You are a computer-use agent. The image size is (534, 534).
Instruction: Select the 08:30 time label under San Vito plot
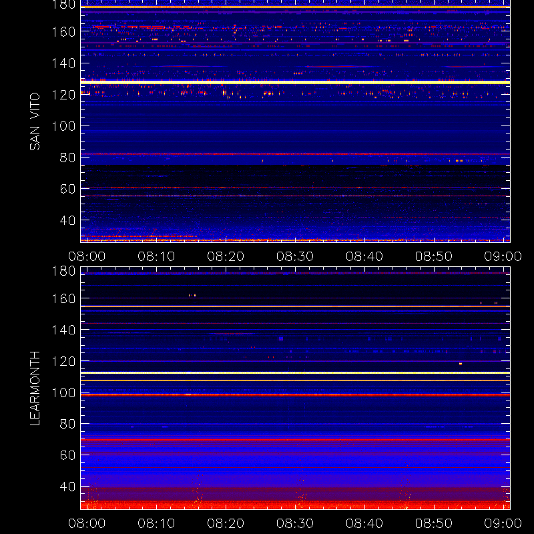pos(295,256)
